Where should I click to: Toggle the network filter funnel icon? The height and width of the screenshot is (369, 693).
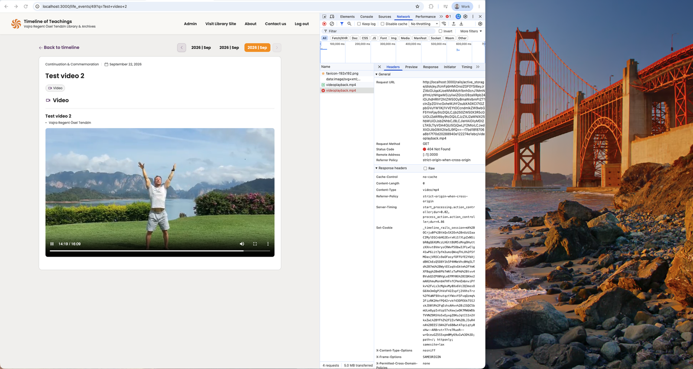(x=342, y=24)
